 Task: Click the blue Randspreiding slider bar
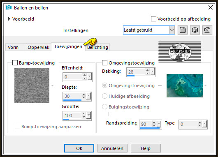point(150,128)
